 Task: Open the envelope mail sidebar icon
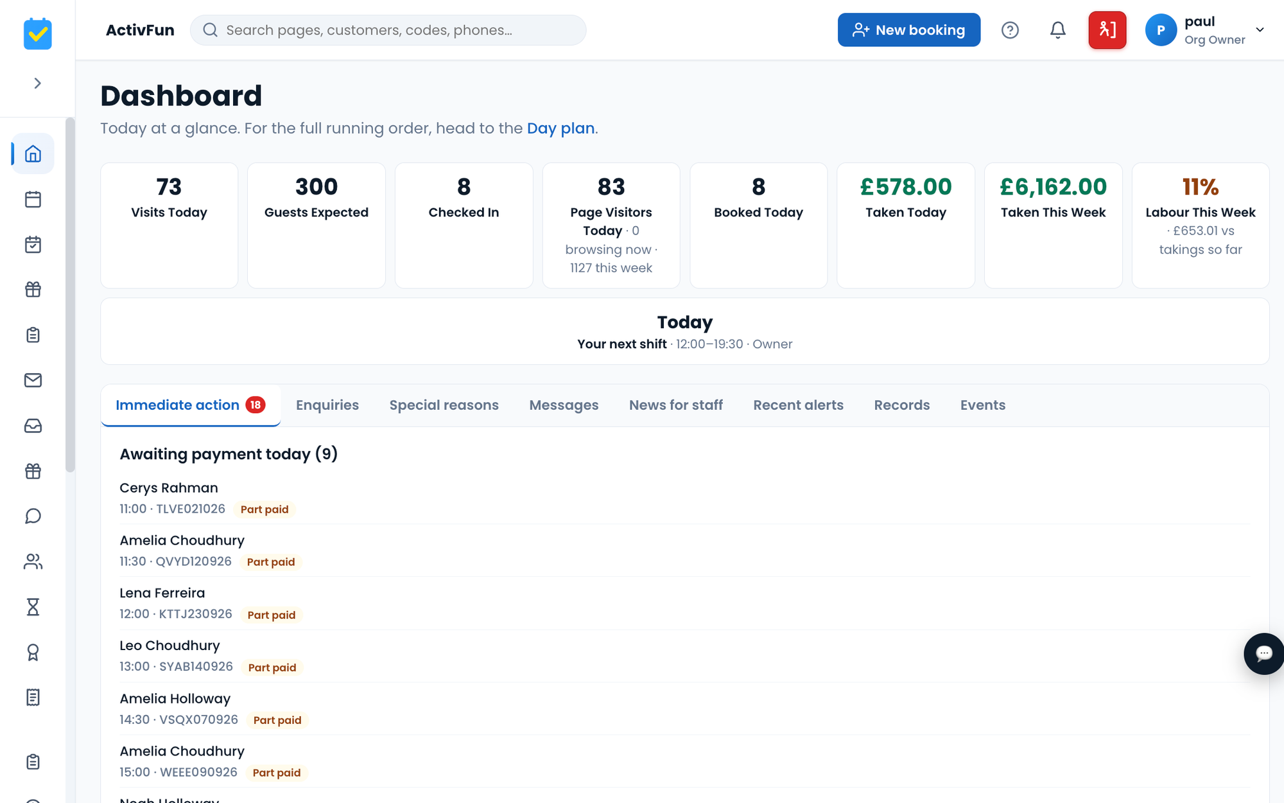pyautogui.click(x=33, y=380)
